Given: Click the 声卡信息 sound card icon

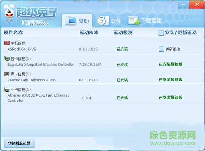Looking at the screenshot, I should 7,74.
